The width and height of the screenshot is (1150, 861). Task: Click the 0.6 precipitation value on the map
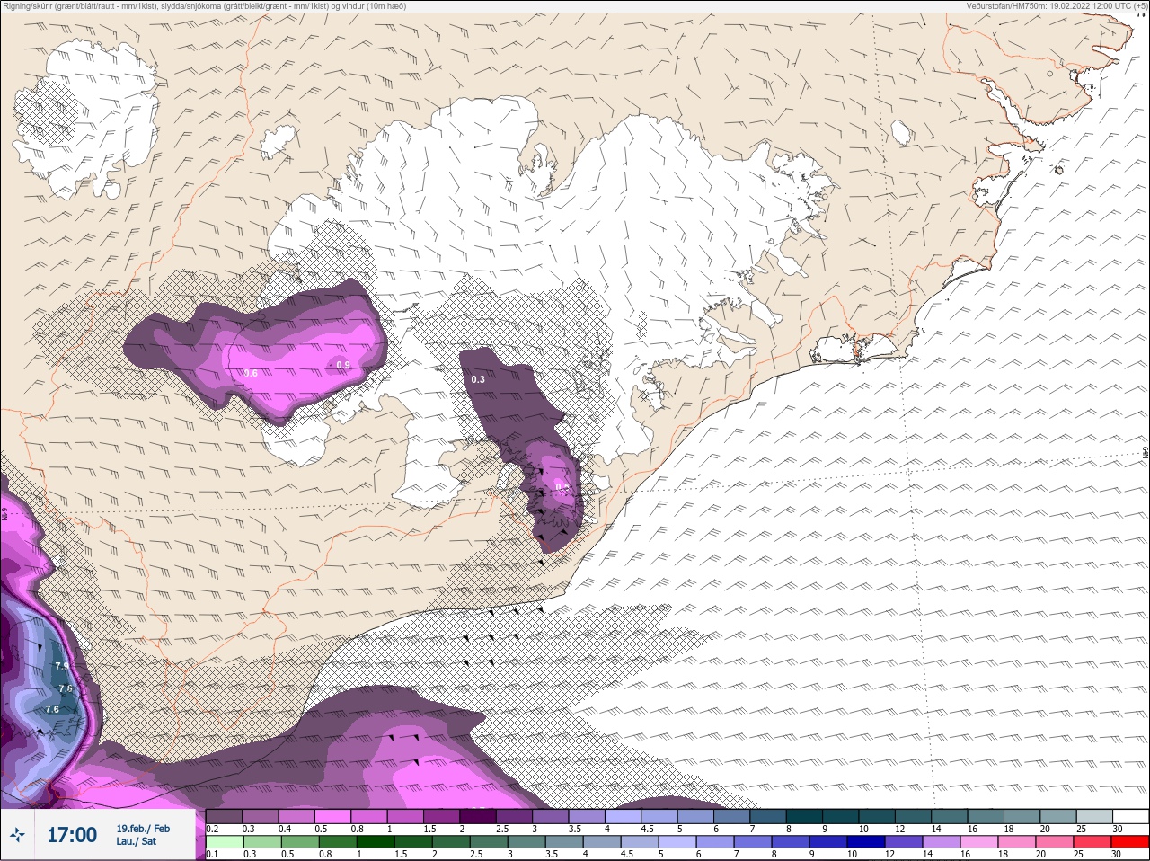click(251, 373)
